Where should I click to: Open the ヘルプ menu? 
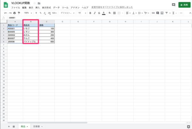click(x=85, y=8)
